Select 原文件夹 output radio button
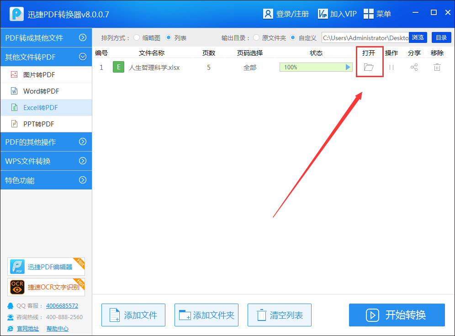 click(256, 38)
